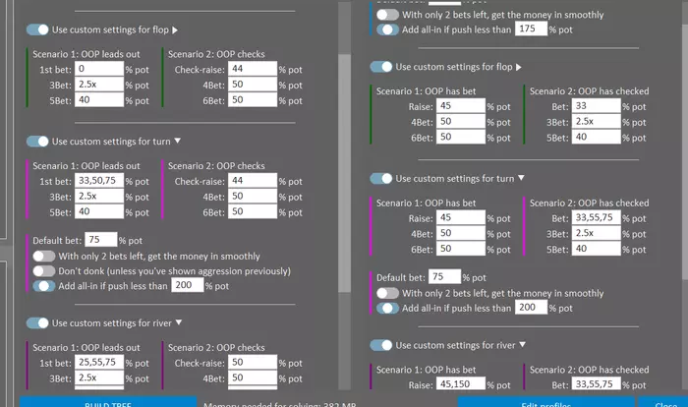Disable 'Add all-in' toggle in right turn section

(x=388, y=308)
